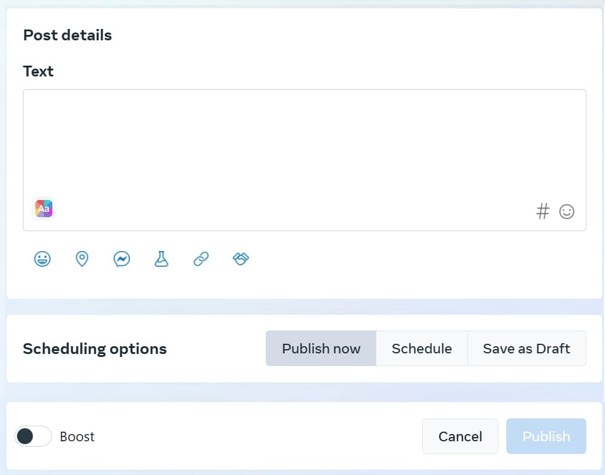Select the Publish now option

pyautogui.click(x=321, y=349)
